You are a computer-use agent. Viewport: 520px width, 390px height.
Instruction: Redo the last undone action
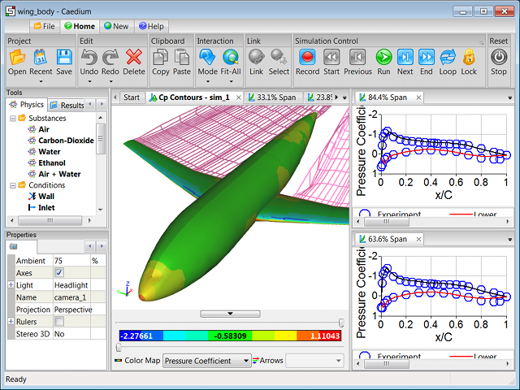[110, 62]
